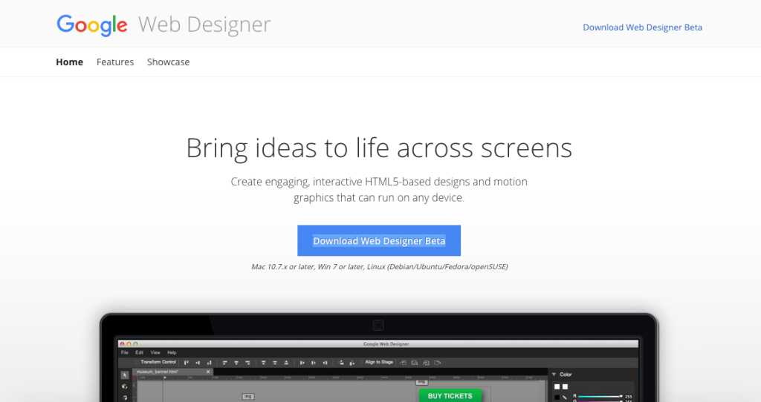
Task: Click the blue Download Web Designer Beta button
Action: (379, 240)
